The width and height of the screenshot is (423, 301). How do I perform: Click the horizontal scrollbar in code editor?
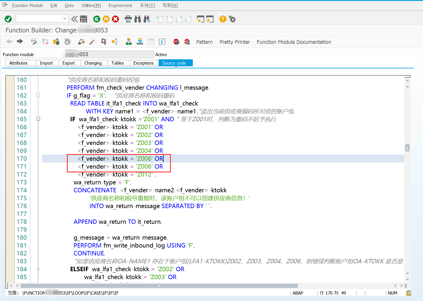159,286
